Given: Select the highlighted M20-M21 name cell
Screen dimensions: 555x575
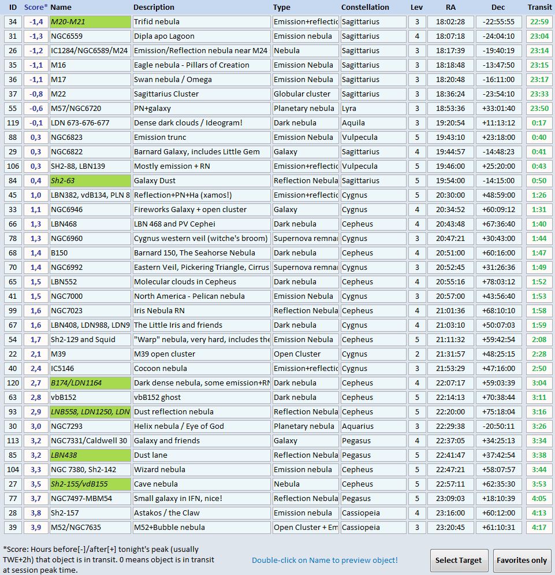Looking at the screenshot, I should coord(90,22).
